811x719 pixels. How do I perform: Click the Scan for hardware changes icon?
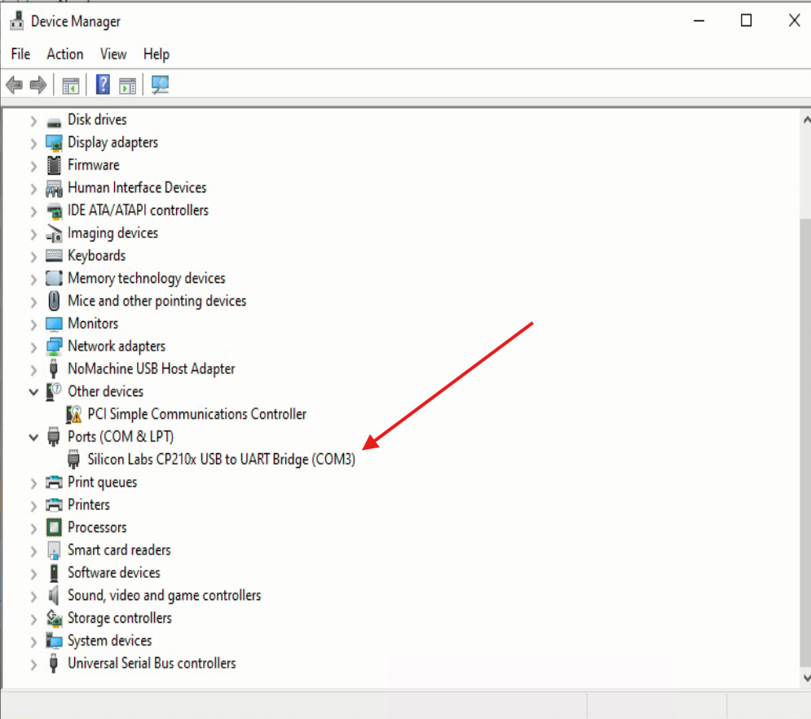click(x=160, y=85)
